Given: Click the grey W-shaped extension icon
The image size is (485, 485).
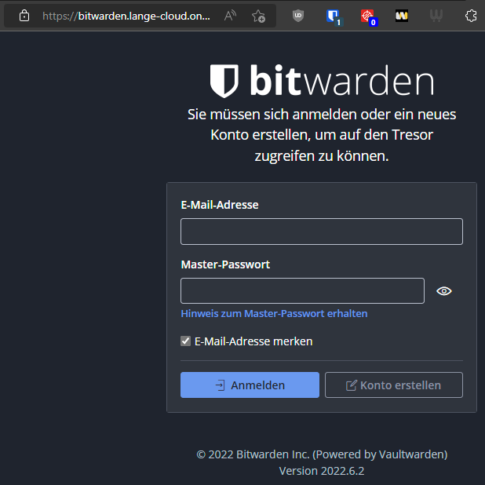Looking at the screenshot, I should pyautogui.click(x=436, y=16).
